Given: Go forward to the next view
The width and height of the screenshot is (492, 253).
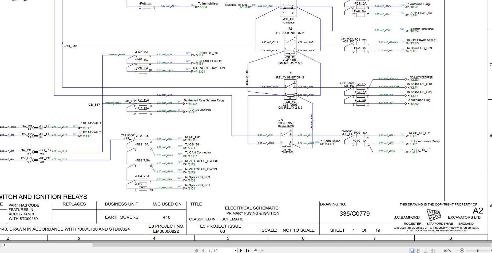Looking at the screenshot, I should [x=262, y=251].
